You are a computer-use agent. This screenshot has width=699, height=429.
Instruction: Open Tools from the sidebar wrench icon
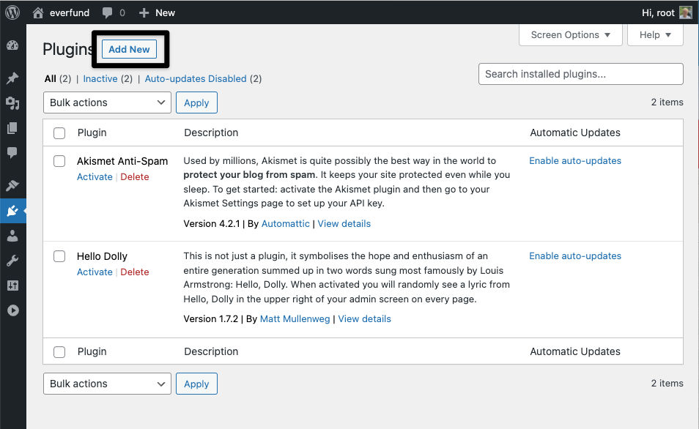click(12, 261)
